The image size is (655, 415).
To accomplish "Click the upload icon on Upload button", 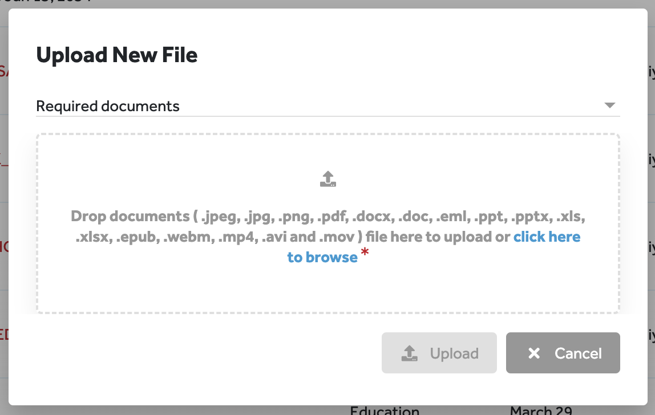I will click(410, 353).
